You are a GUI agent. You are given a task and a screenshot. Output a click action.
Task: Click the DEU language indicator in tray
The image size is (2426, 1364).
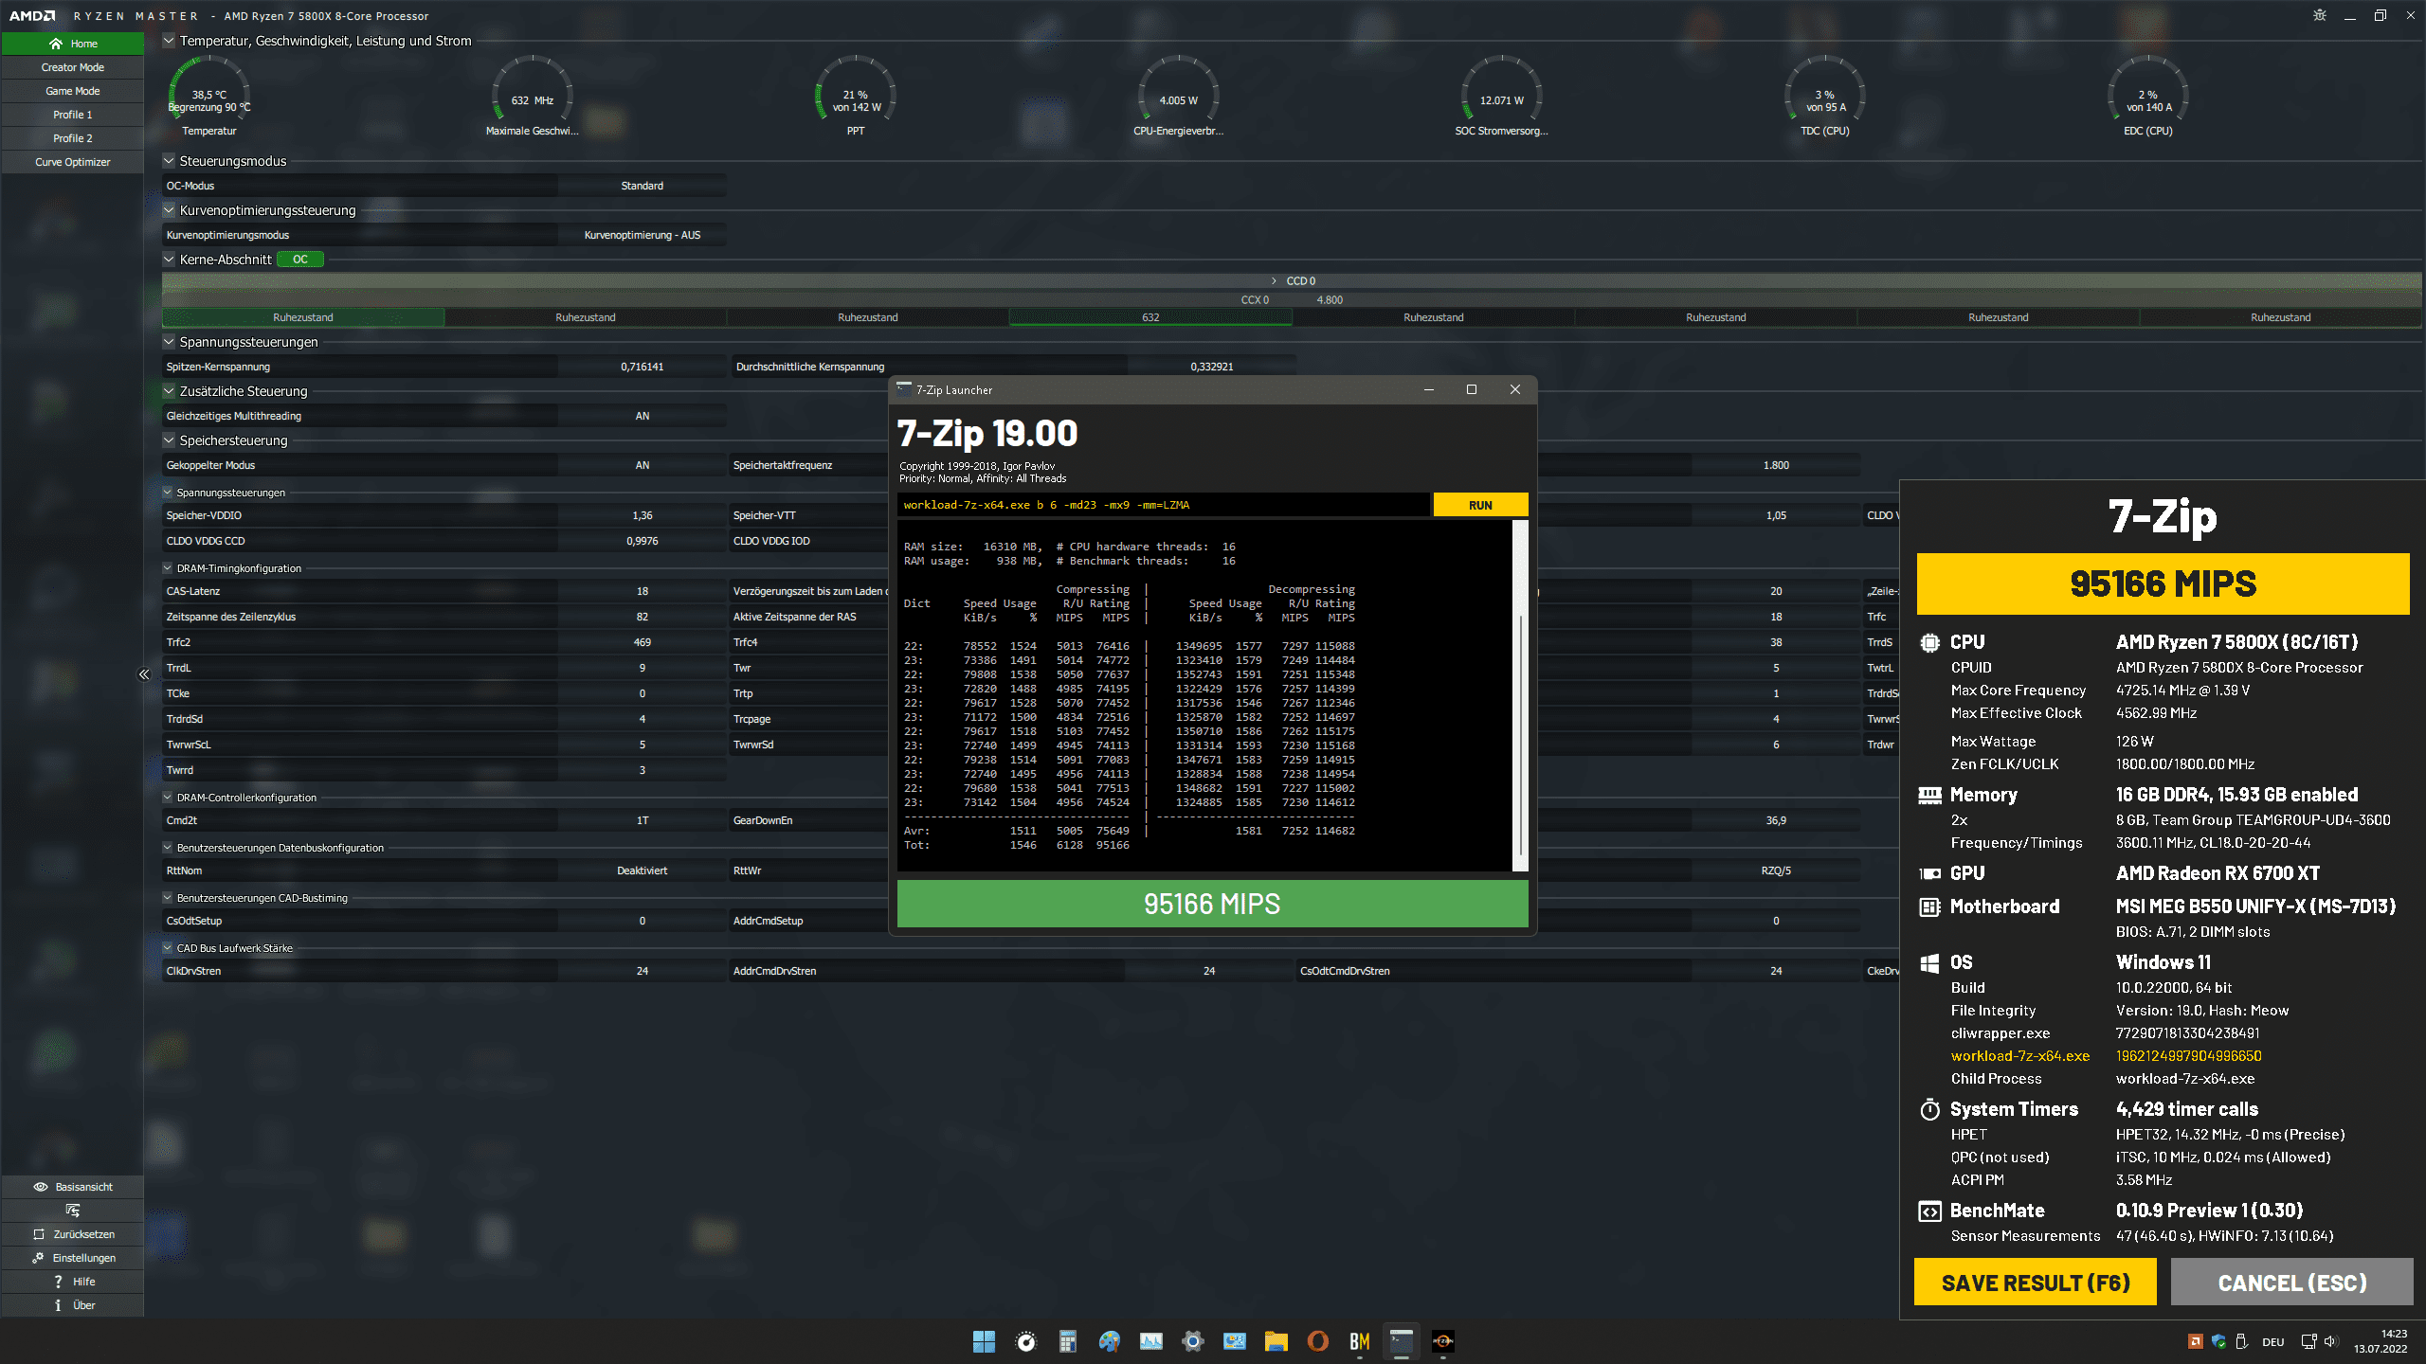2273,1341
